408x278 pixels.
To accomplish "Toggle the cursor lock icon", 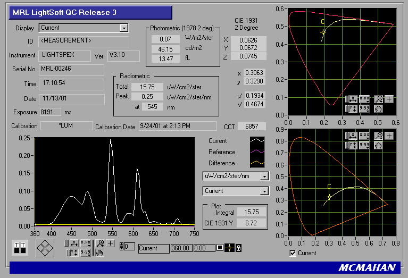I will click(x=239, y=248).
